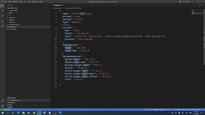Click react in the breadcrumb
The height and width of the screenshot is (115, 205).
click(80, 8)
